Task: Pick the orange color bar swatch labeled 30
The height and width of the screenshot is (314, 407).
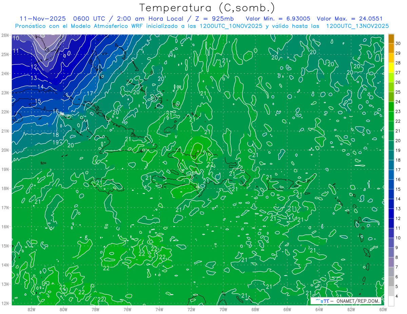Action: point(391,39)
